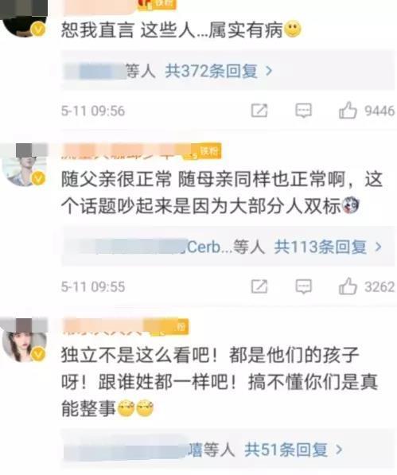Screen dimensions: 397x475
Task: Tap comment icon on the 09:55 comment
Action: click(303, 286)
